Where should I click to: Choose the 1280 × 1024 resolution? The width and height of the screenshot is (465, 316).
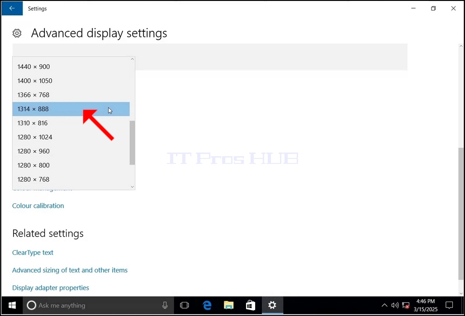(x=71, y=137)
